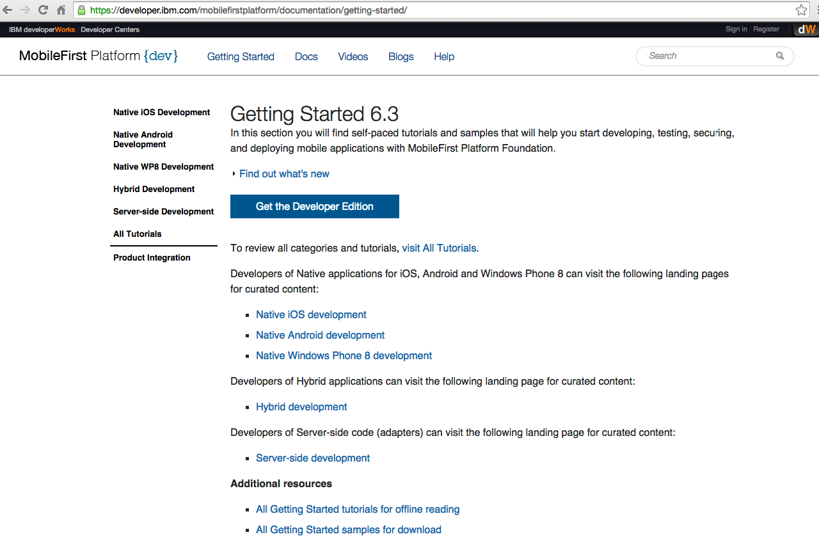
Task: Open the Native Android development link
Action: (321, 335)
